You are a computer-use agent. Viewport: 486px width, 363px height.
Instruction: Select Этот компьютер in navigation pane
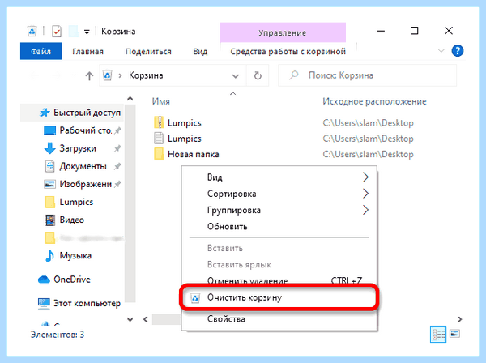click(87, 303)
